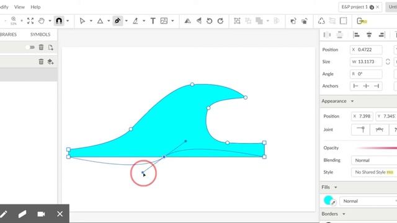Screen dimensions: 397x223
Task: Open the snapping options dropdown arrow
Action: click(68, 20)
